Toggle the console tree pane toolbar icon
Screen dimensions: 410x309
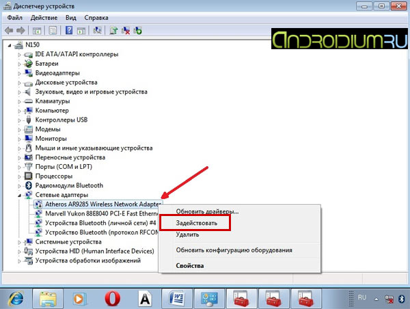[37, 31]
